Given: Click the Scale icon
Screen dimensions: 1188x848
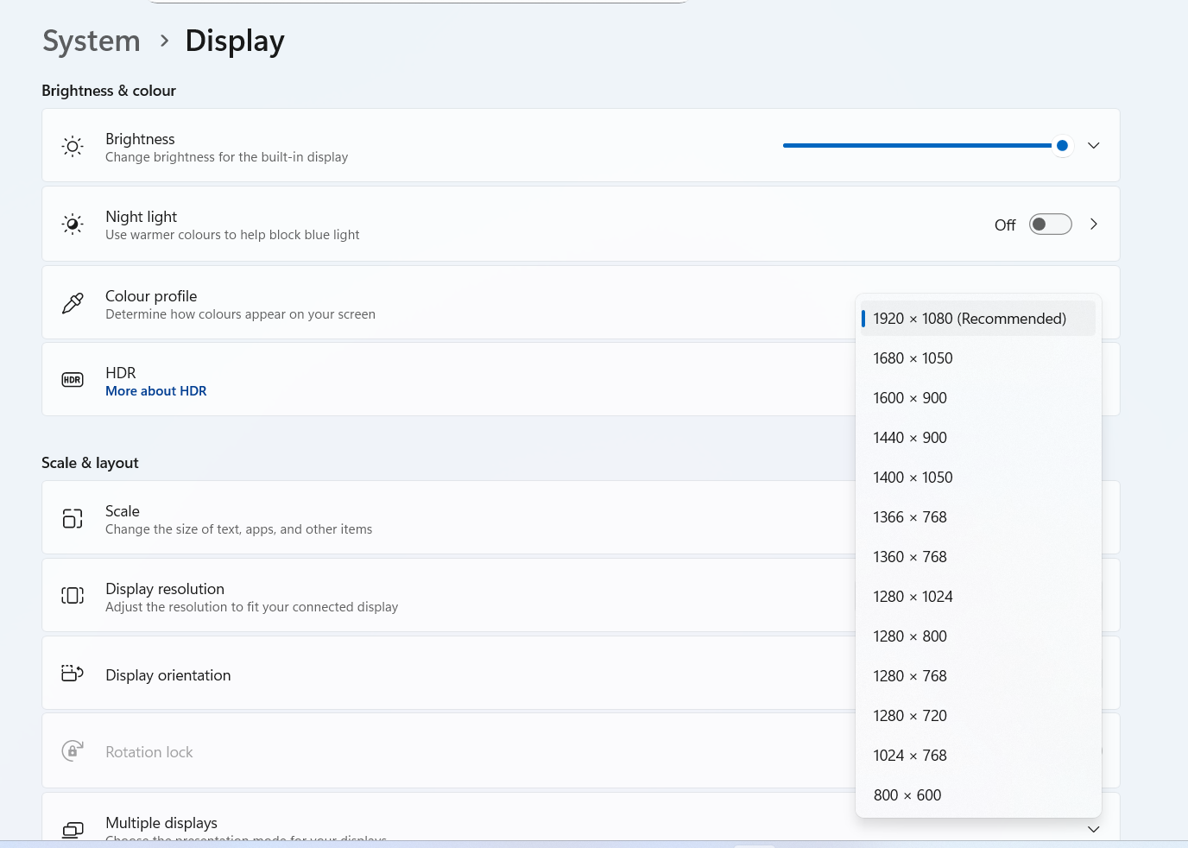Looking at the screenshot, I should [73, 518].
